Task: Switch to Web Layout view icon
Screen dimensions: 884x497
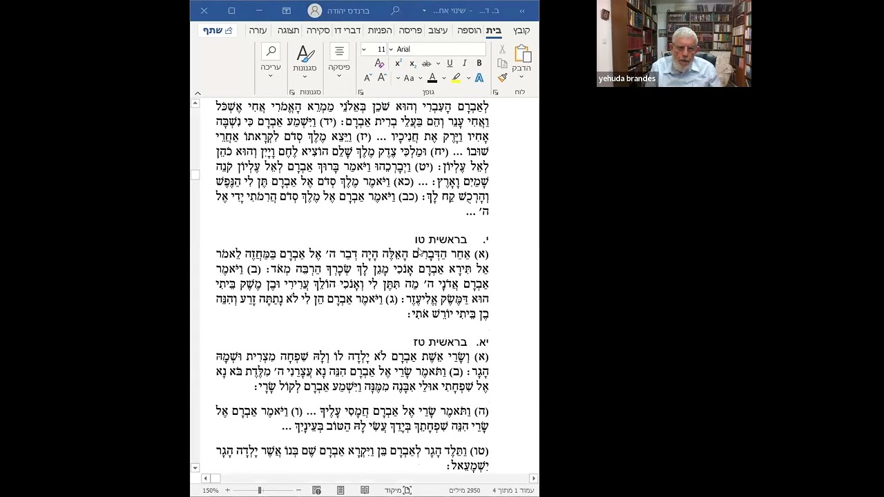Action: (316, 490)
